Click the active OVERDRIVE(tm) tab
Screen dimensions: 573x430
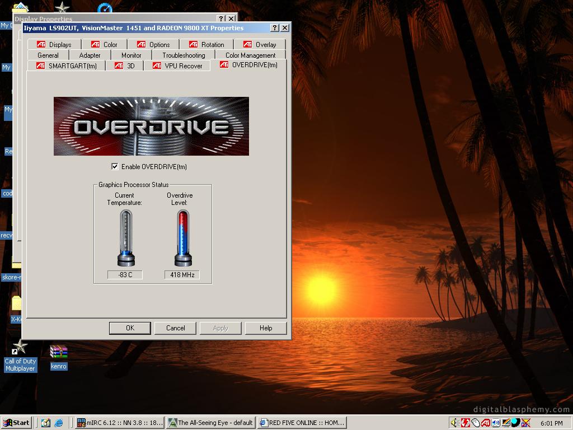[248, 65]
